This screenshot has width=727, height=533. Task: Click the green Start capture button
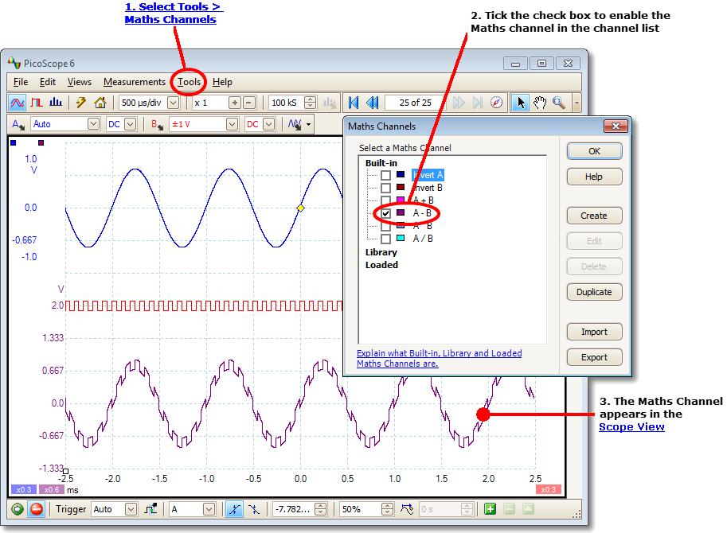(x=18, y=509)
